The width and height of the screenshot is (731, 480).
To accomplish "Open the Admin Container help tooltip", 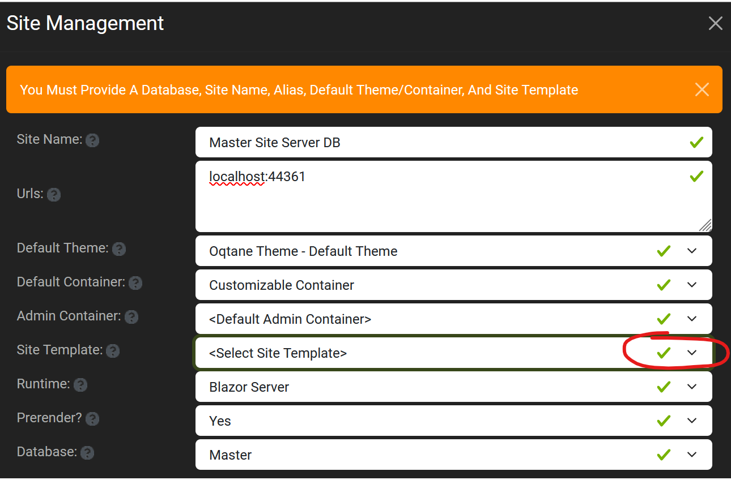I will click(131, 317).
